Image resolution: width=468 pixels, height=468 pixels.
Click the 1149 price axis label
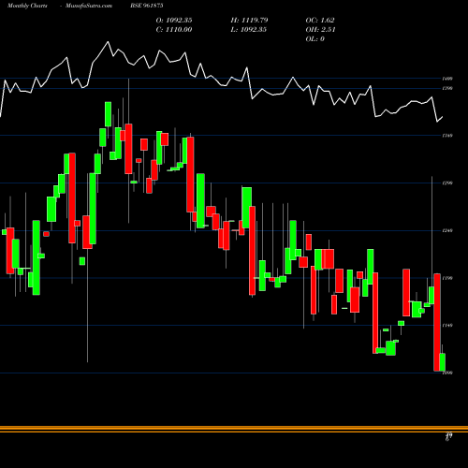tap(447, 326)
